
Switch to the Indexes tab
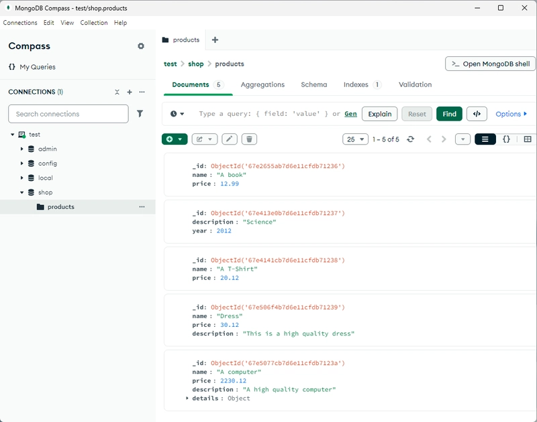[x=362, y=85]
